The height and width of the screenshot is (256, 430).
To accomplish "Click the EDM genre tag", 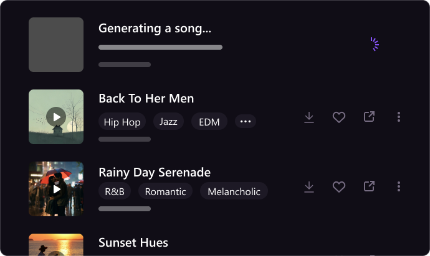I will pos(209,122).
